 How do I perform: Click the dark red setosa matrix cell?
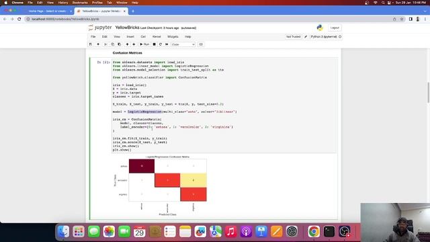[142, 166]
